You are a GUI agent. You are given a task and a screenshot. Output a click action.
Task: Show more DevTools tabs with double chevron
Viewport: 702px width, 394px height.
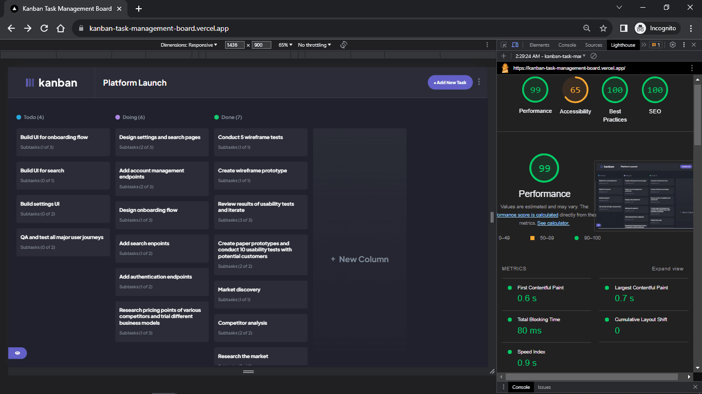click(643, 45)
